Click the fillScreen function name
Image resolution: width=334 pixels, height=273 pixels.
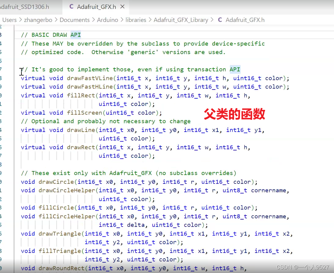coord(85,113)
